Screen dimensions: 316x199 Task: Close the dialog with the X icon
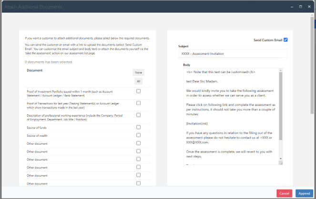point(309,7)
